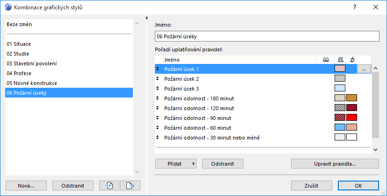Choose the 03 Stavební povolení combination
Screen dimensions: 387x196
pyautogui.click(x=32, y=63)
